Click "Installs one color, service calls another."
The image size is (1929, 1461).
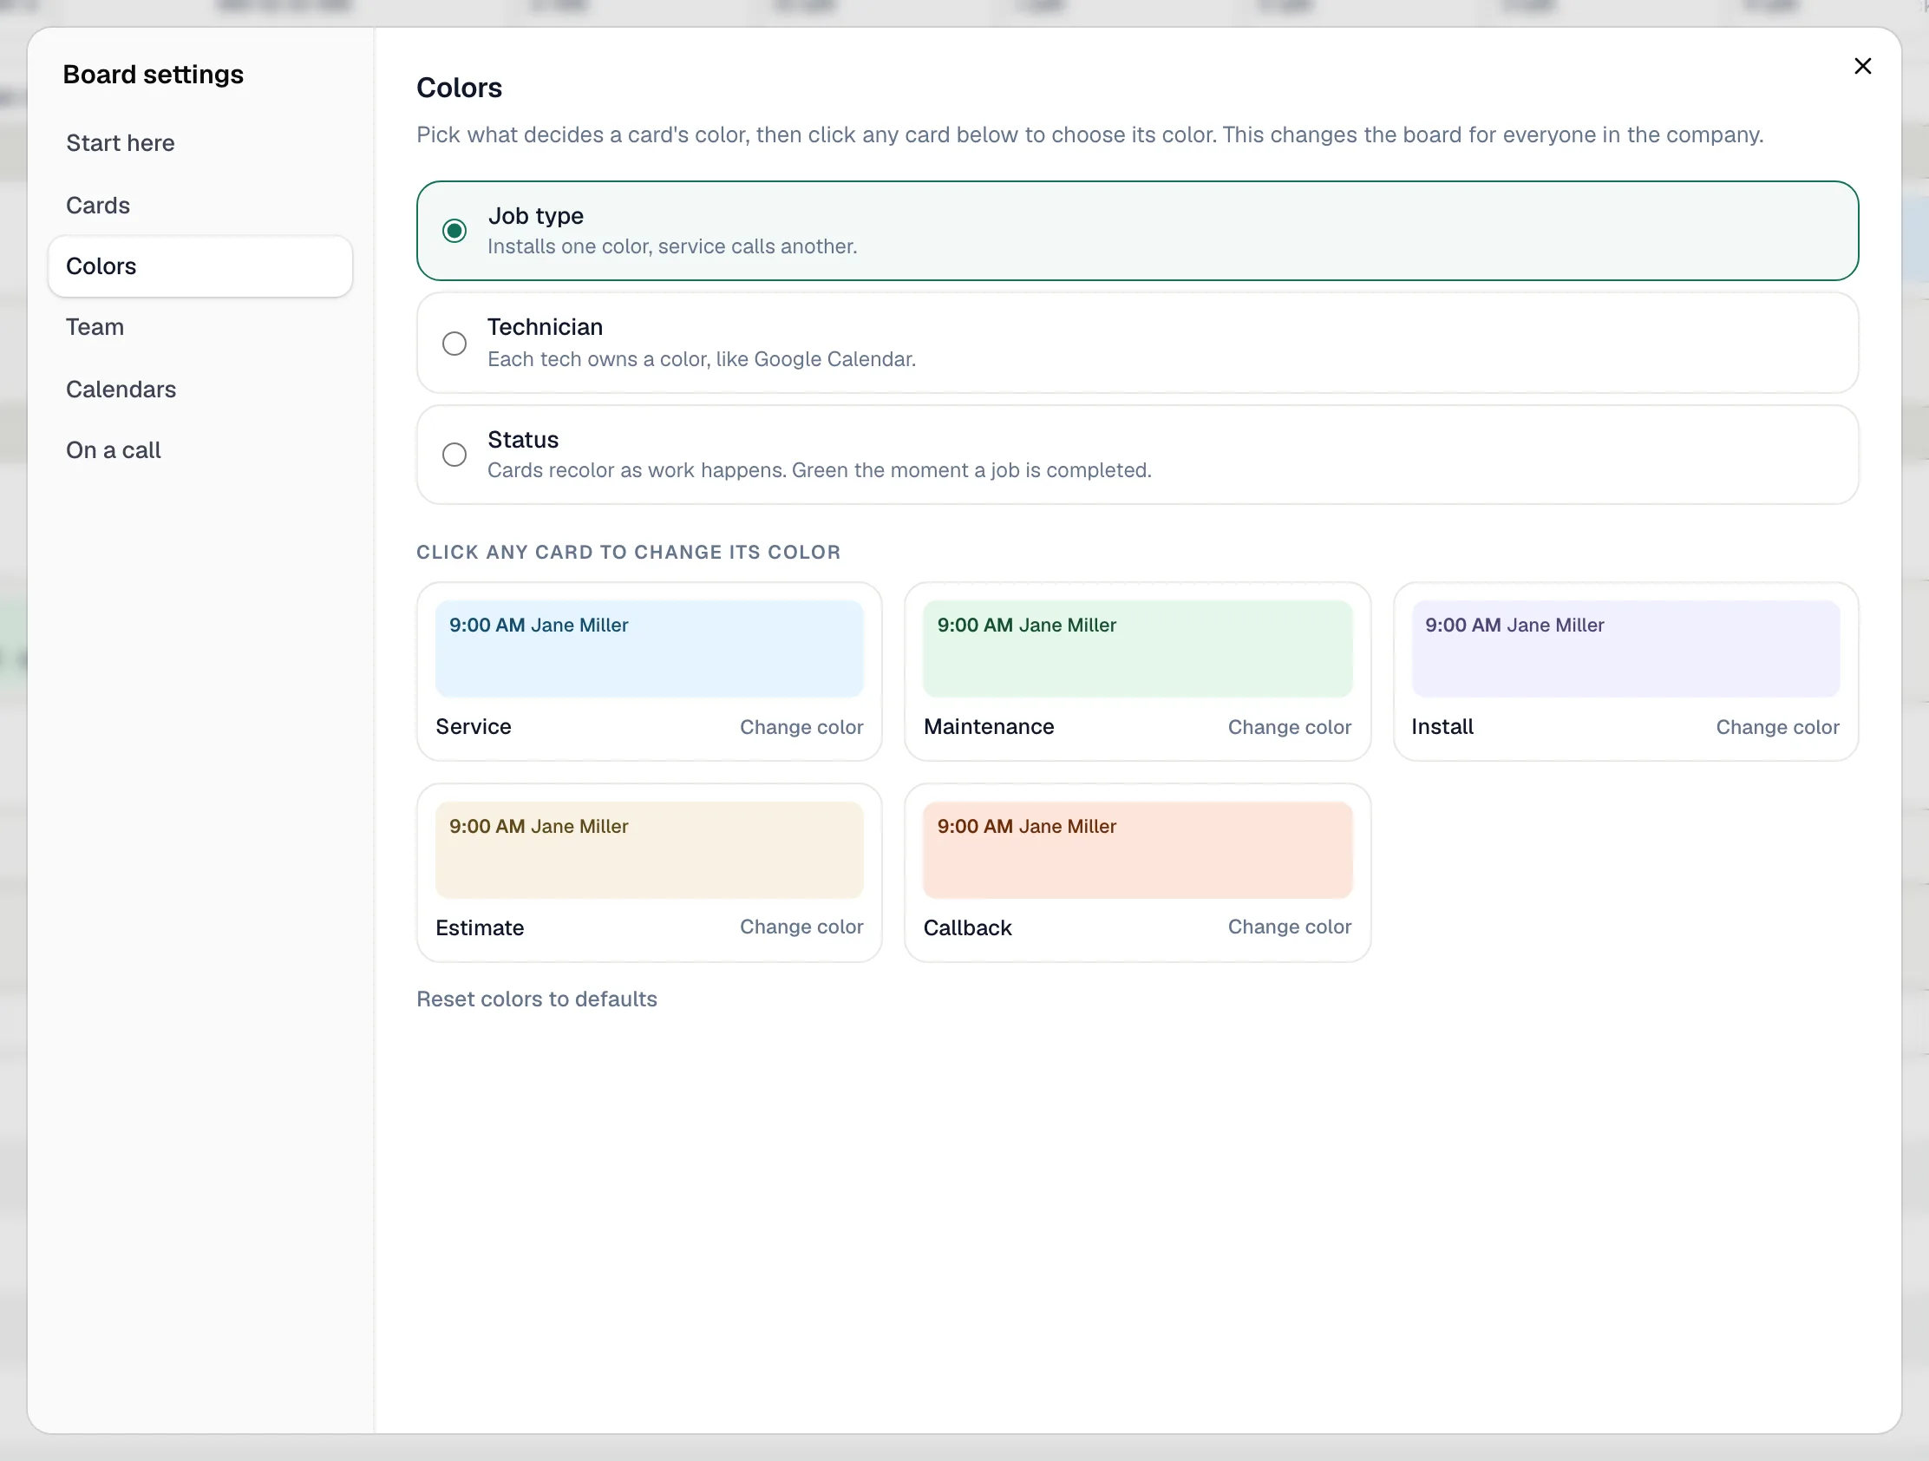point(671,247)
